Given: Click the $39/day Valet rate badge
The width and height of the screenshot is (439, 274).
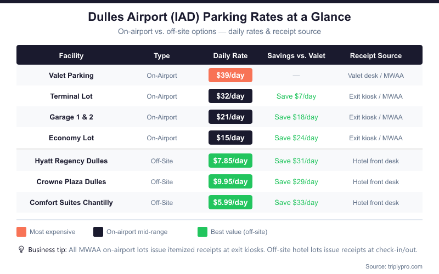Looking at the screenshot, I should pos(230,76).
